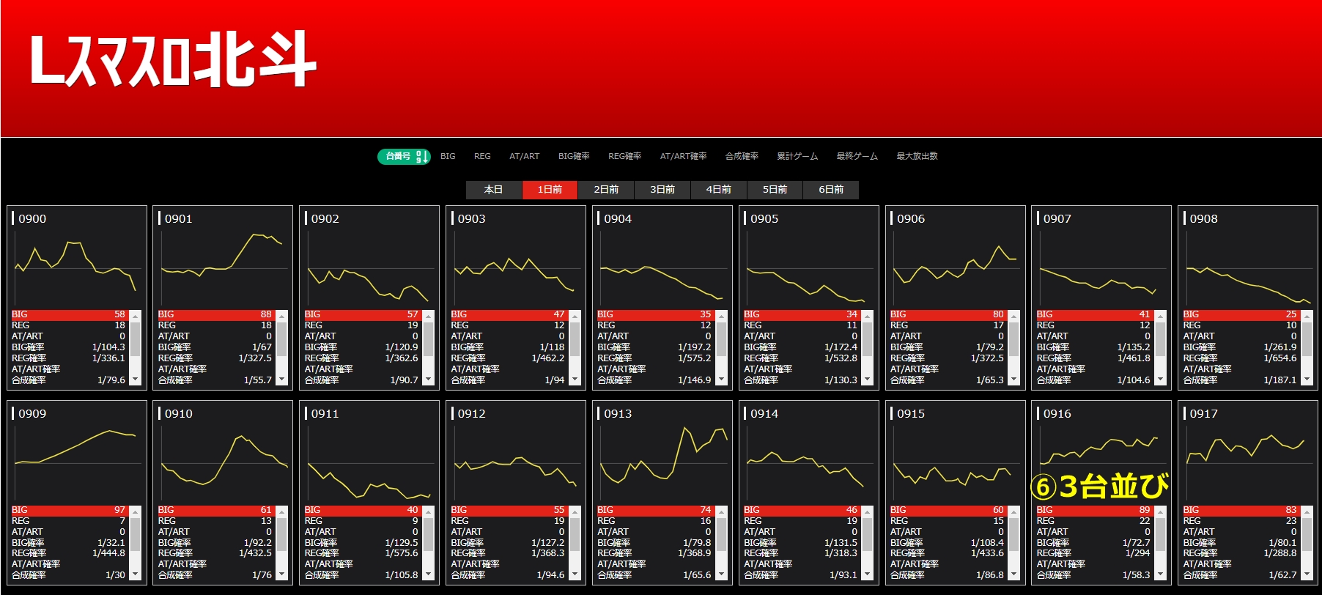The image size is (1322, 595).
Task: Sort by AT/ART確率
Action: 683,156
